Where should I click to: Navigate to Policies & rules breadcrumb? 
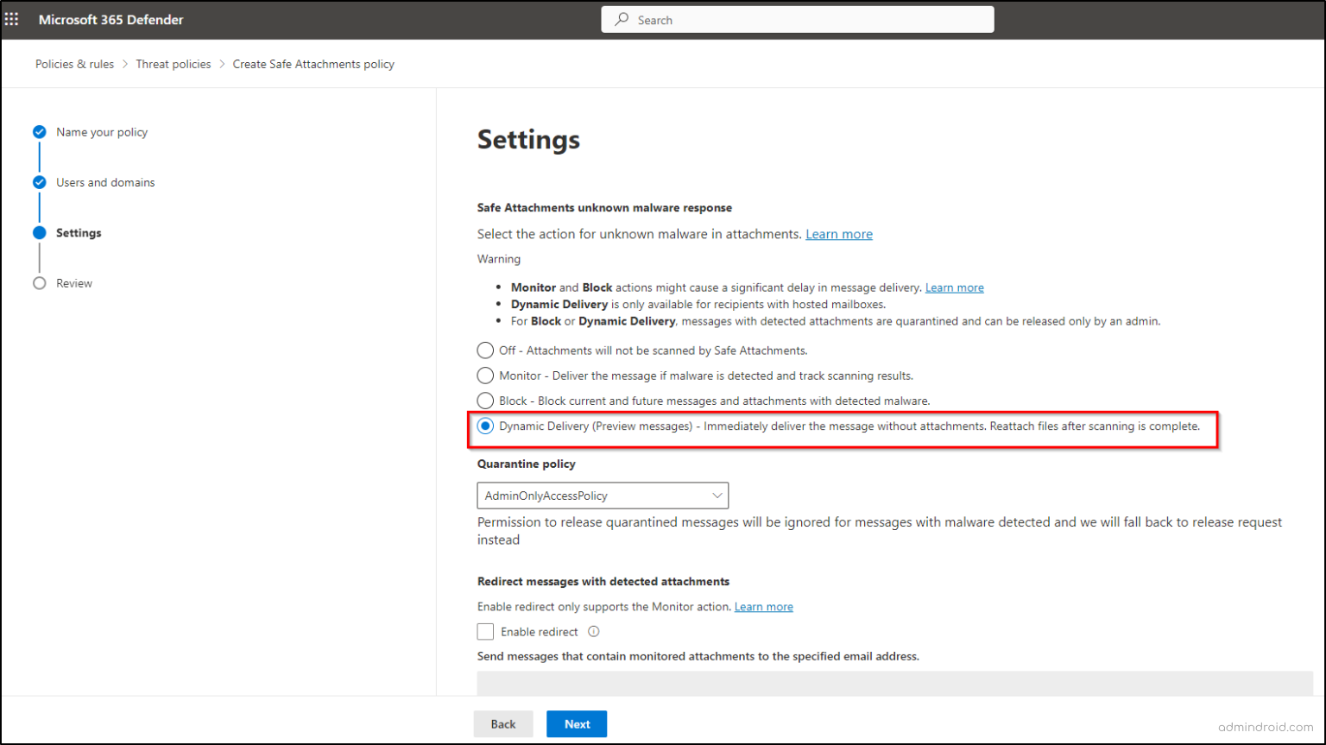click(x=74, y=64)
